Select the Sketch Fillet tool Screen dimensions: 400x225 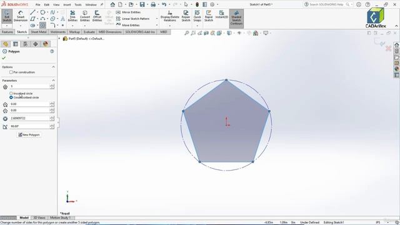52,25
